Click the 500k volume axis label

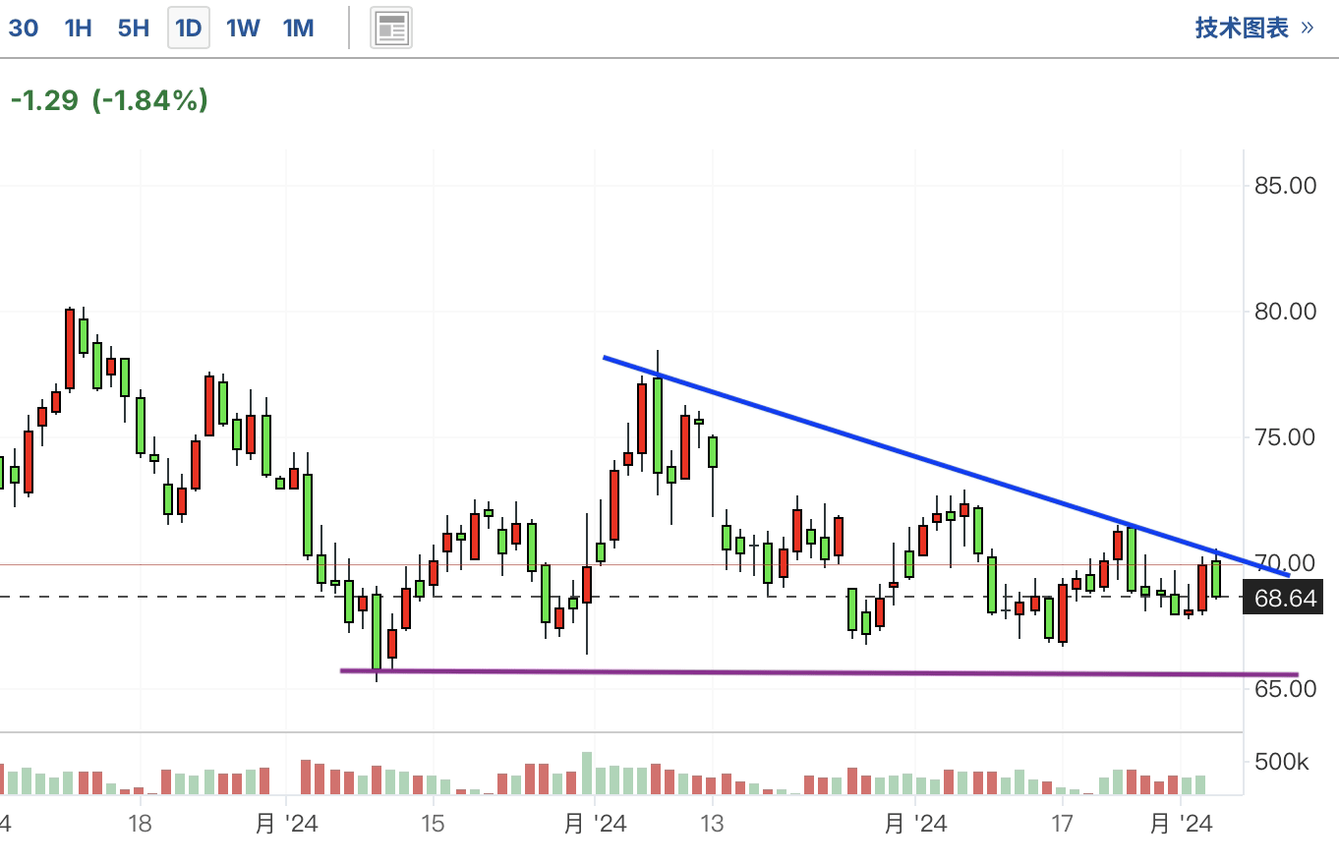click(1282, 762)
